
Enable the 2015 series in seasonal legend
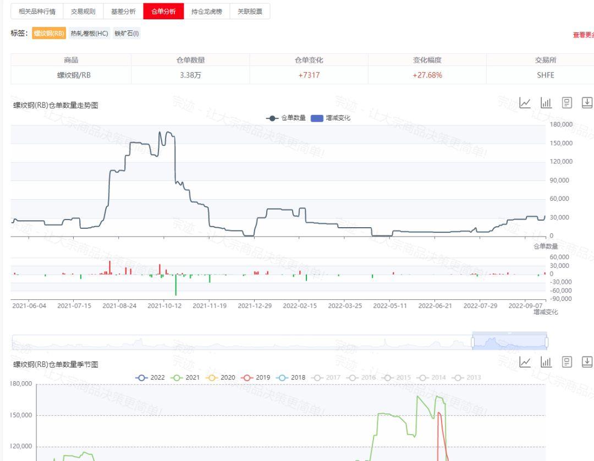pyautogui.click(x=397, y=378)
